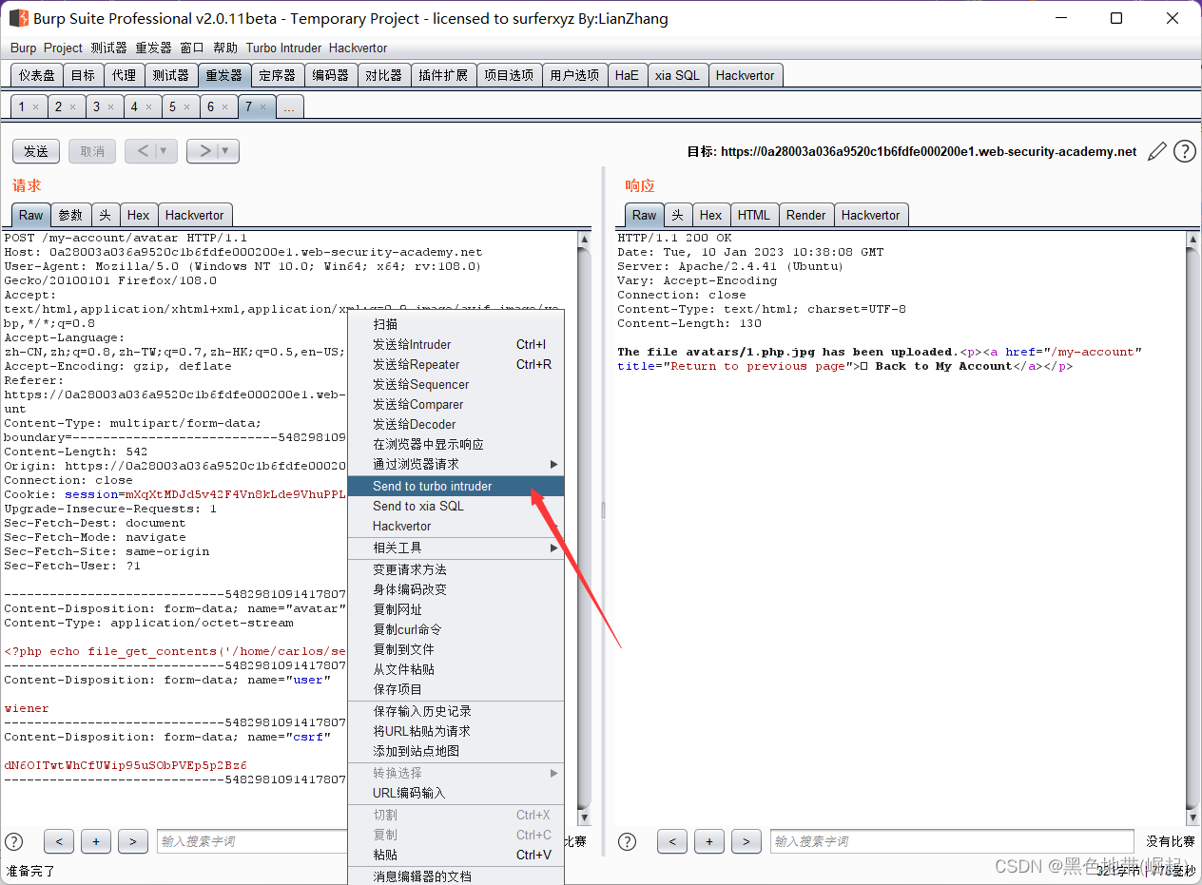Open the Project menu bar item
The width and height of the screenshot is (1202, 885).
click(63, 48)
